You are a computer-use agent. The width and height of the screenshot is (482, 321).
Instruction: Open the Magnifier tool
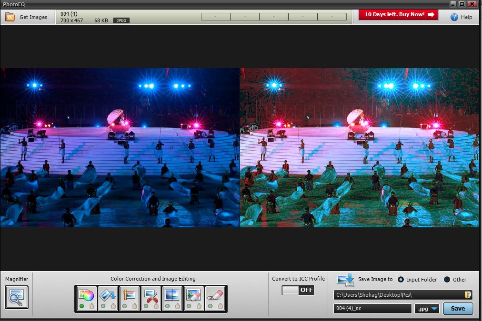coord(17,297)
